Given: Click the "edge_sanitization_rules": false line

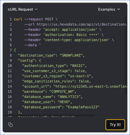Looking at the screenshot, I should [56, 81].
